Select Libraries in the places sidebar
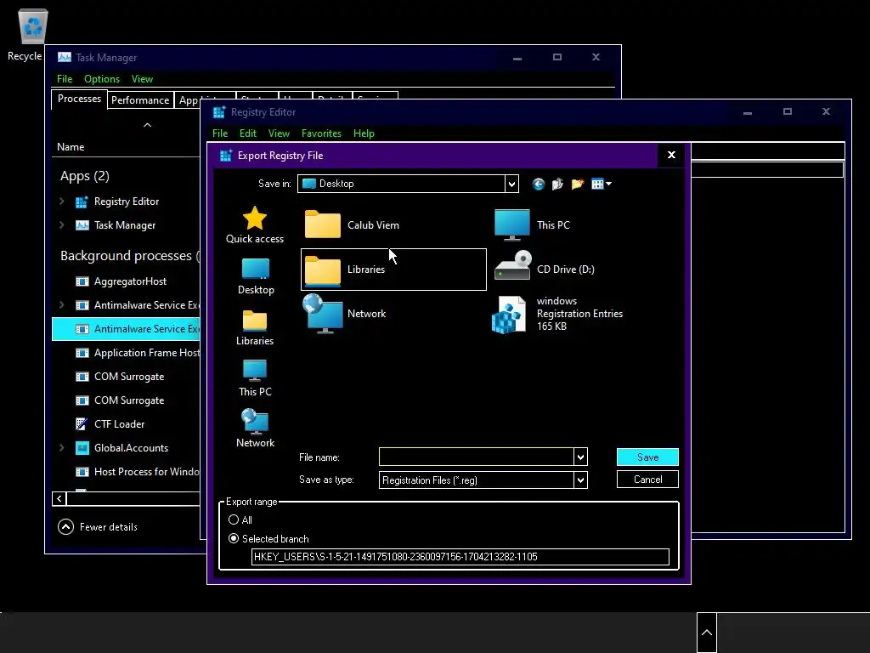870x653 pixels. (255, 327)
